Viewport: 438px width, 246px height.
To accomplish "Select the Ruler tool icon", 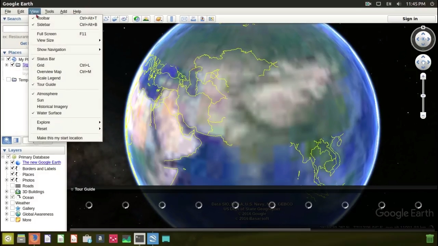I will [172, 19].
